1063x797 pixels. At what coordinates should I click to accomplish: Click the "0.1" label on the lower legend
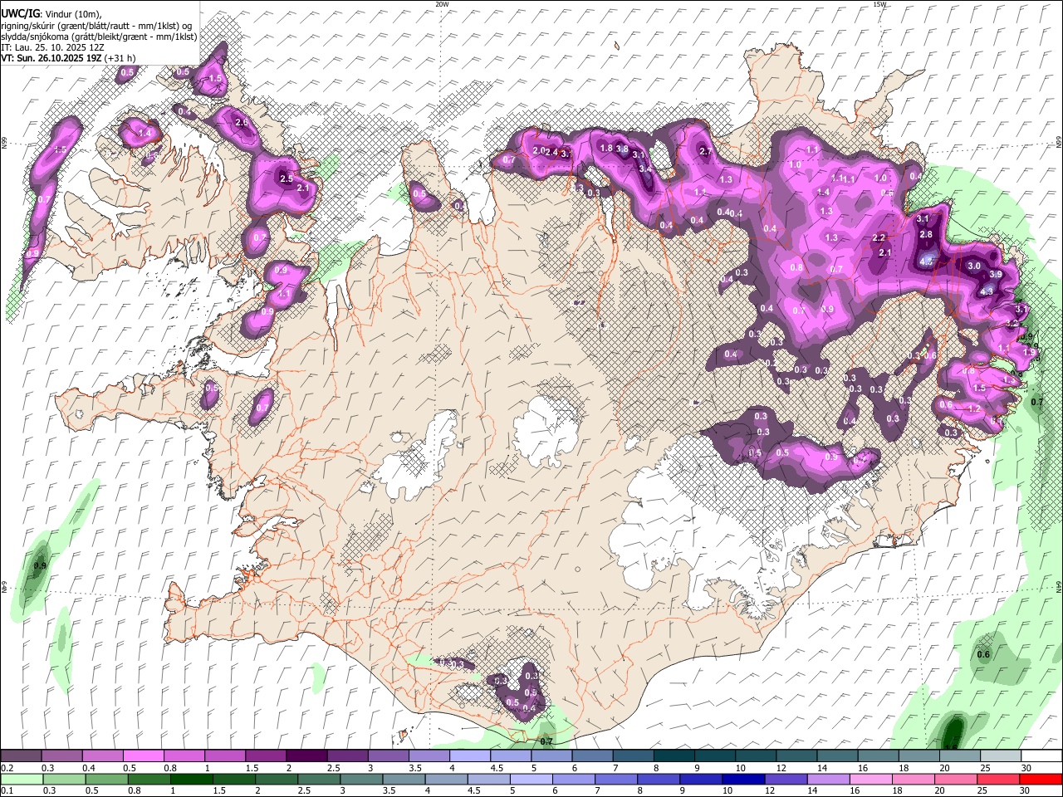[7, 791]
